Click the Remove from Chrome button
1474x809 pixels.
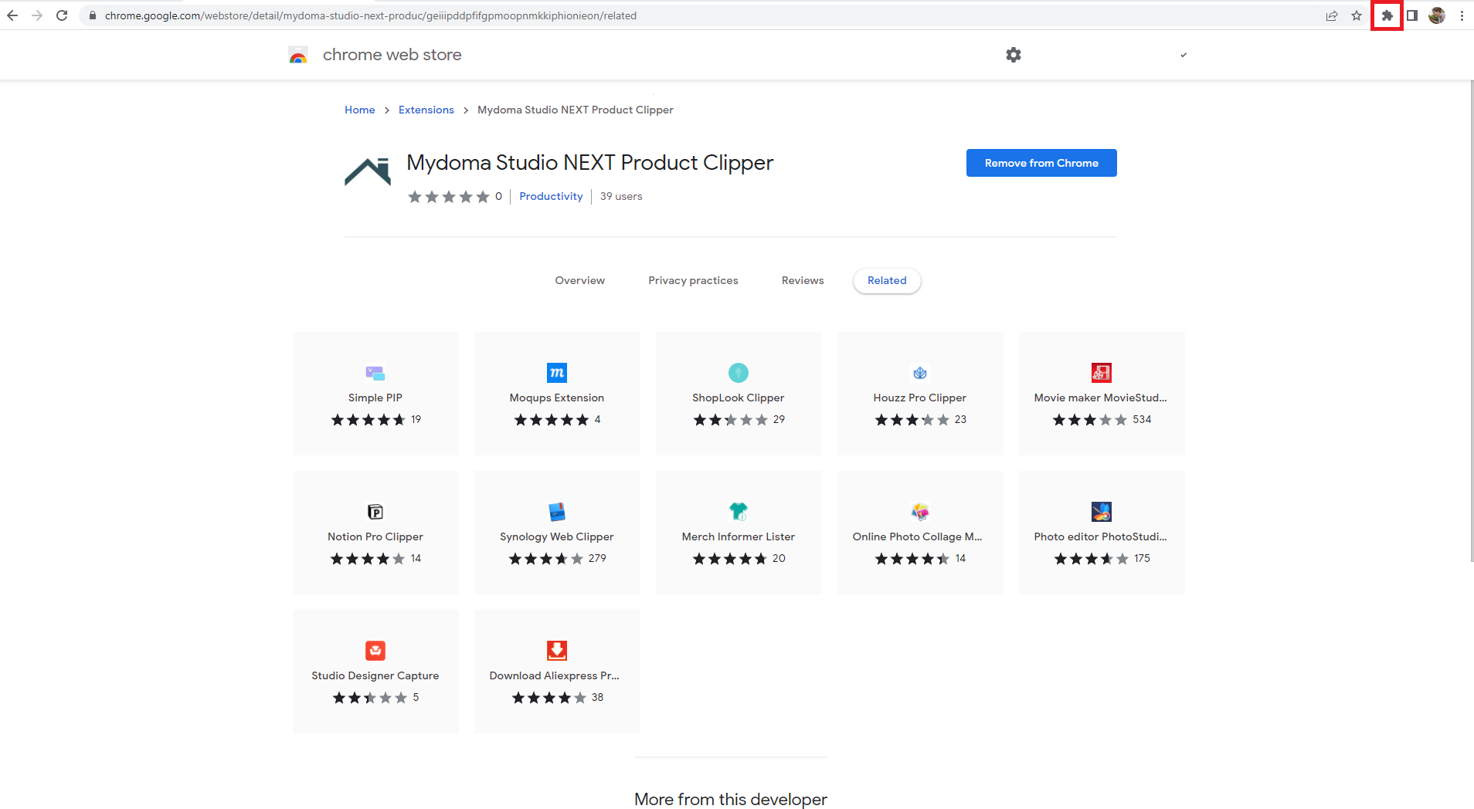[1041, 163]
